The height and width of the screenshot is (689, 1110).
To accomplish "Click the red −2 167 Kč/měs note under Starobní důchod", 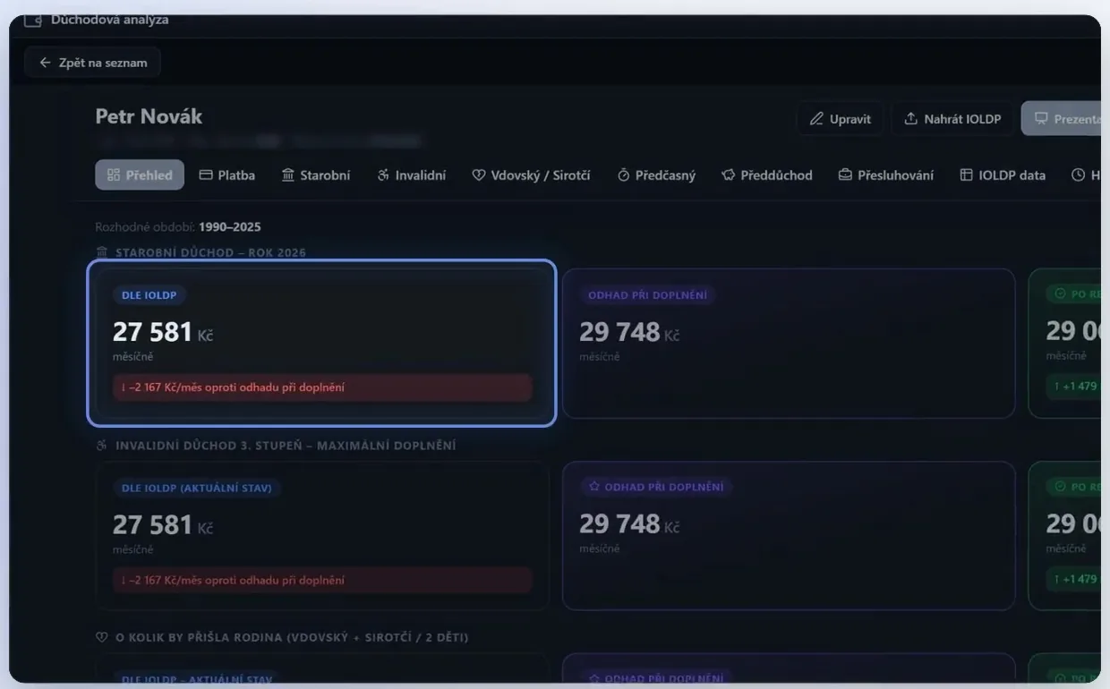I will pos(322,387).
